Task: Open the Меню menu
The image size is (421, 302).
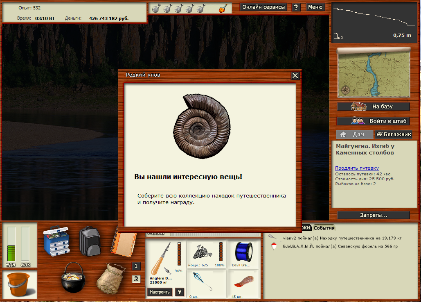Action: 315,7
